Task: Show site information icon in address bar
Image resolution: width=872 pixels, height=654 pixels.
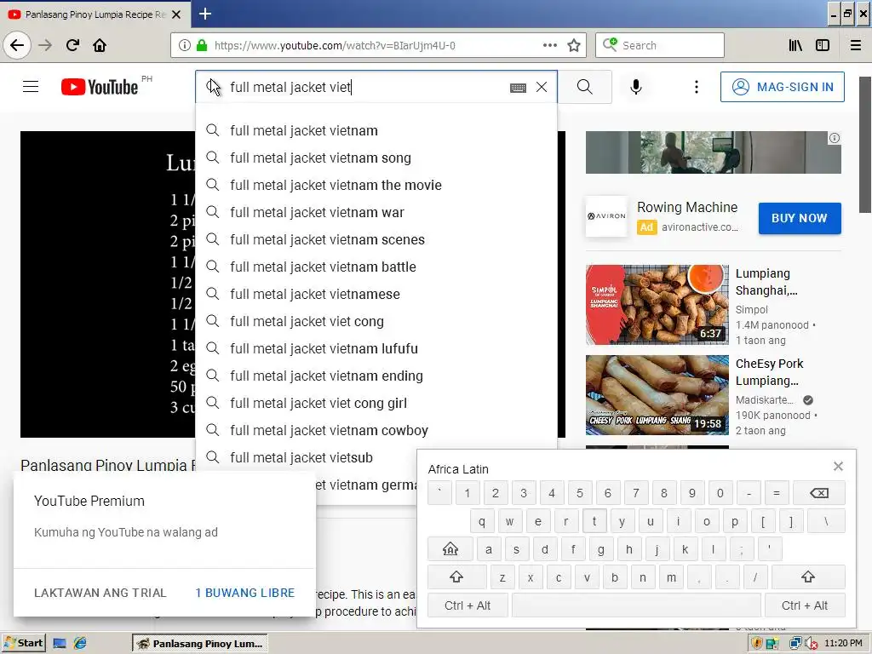Action: (184, 45)
